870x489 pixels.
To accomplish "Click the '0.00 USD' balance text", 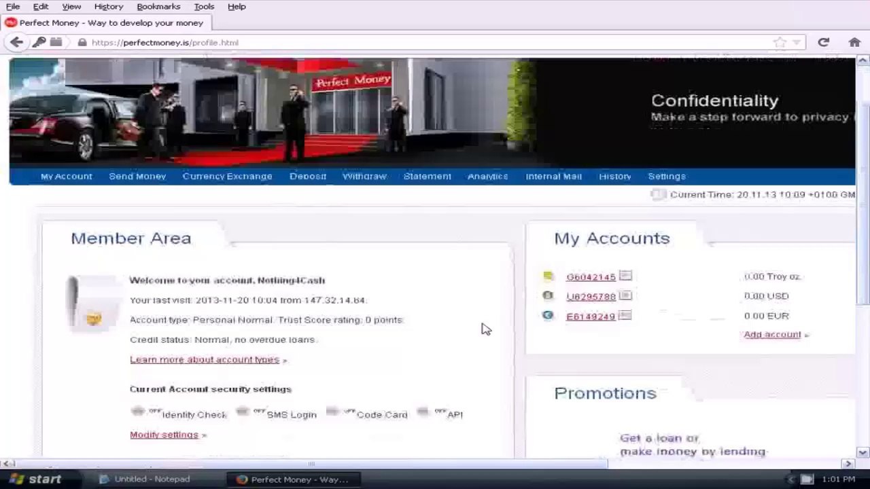I will [767, 296].
